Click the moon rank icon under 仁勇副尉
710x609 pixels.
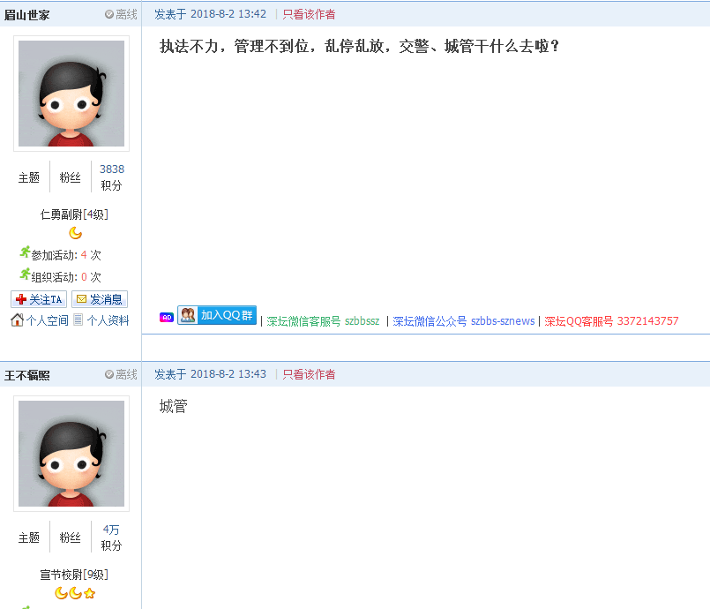pos(76,233)
